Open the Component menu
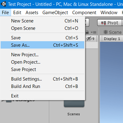123x123 pixels. (84, 13)
